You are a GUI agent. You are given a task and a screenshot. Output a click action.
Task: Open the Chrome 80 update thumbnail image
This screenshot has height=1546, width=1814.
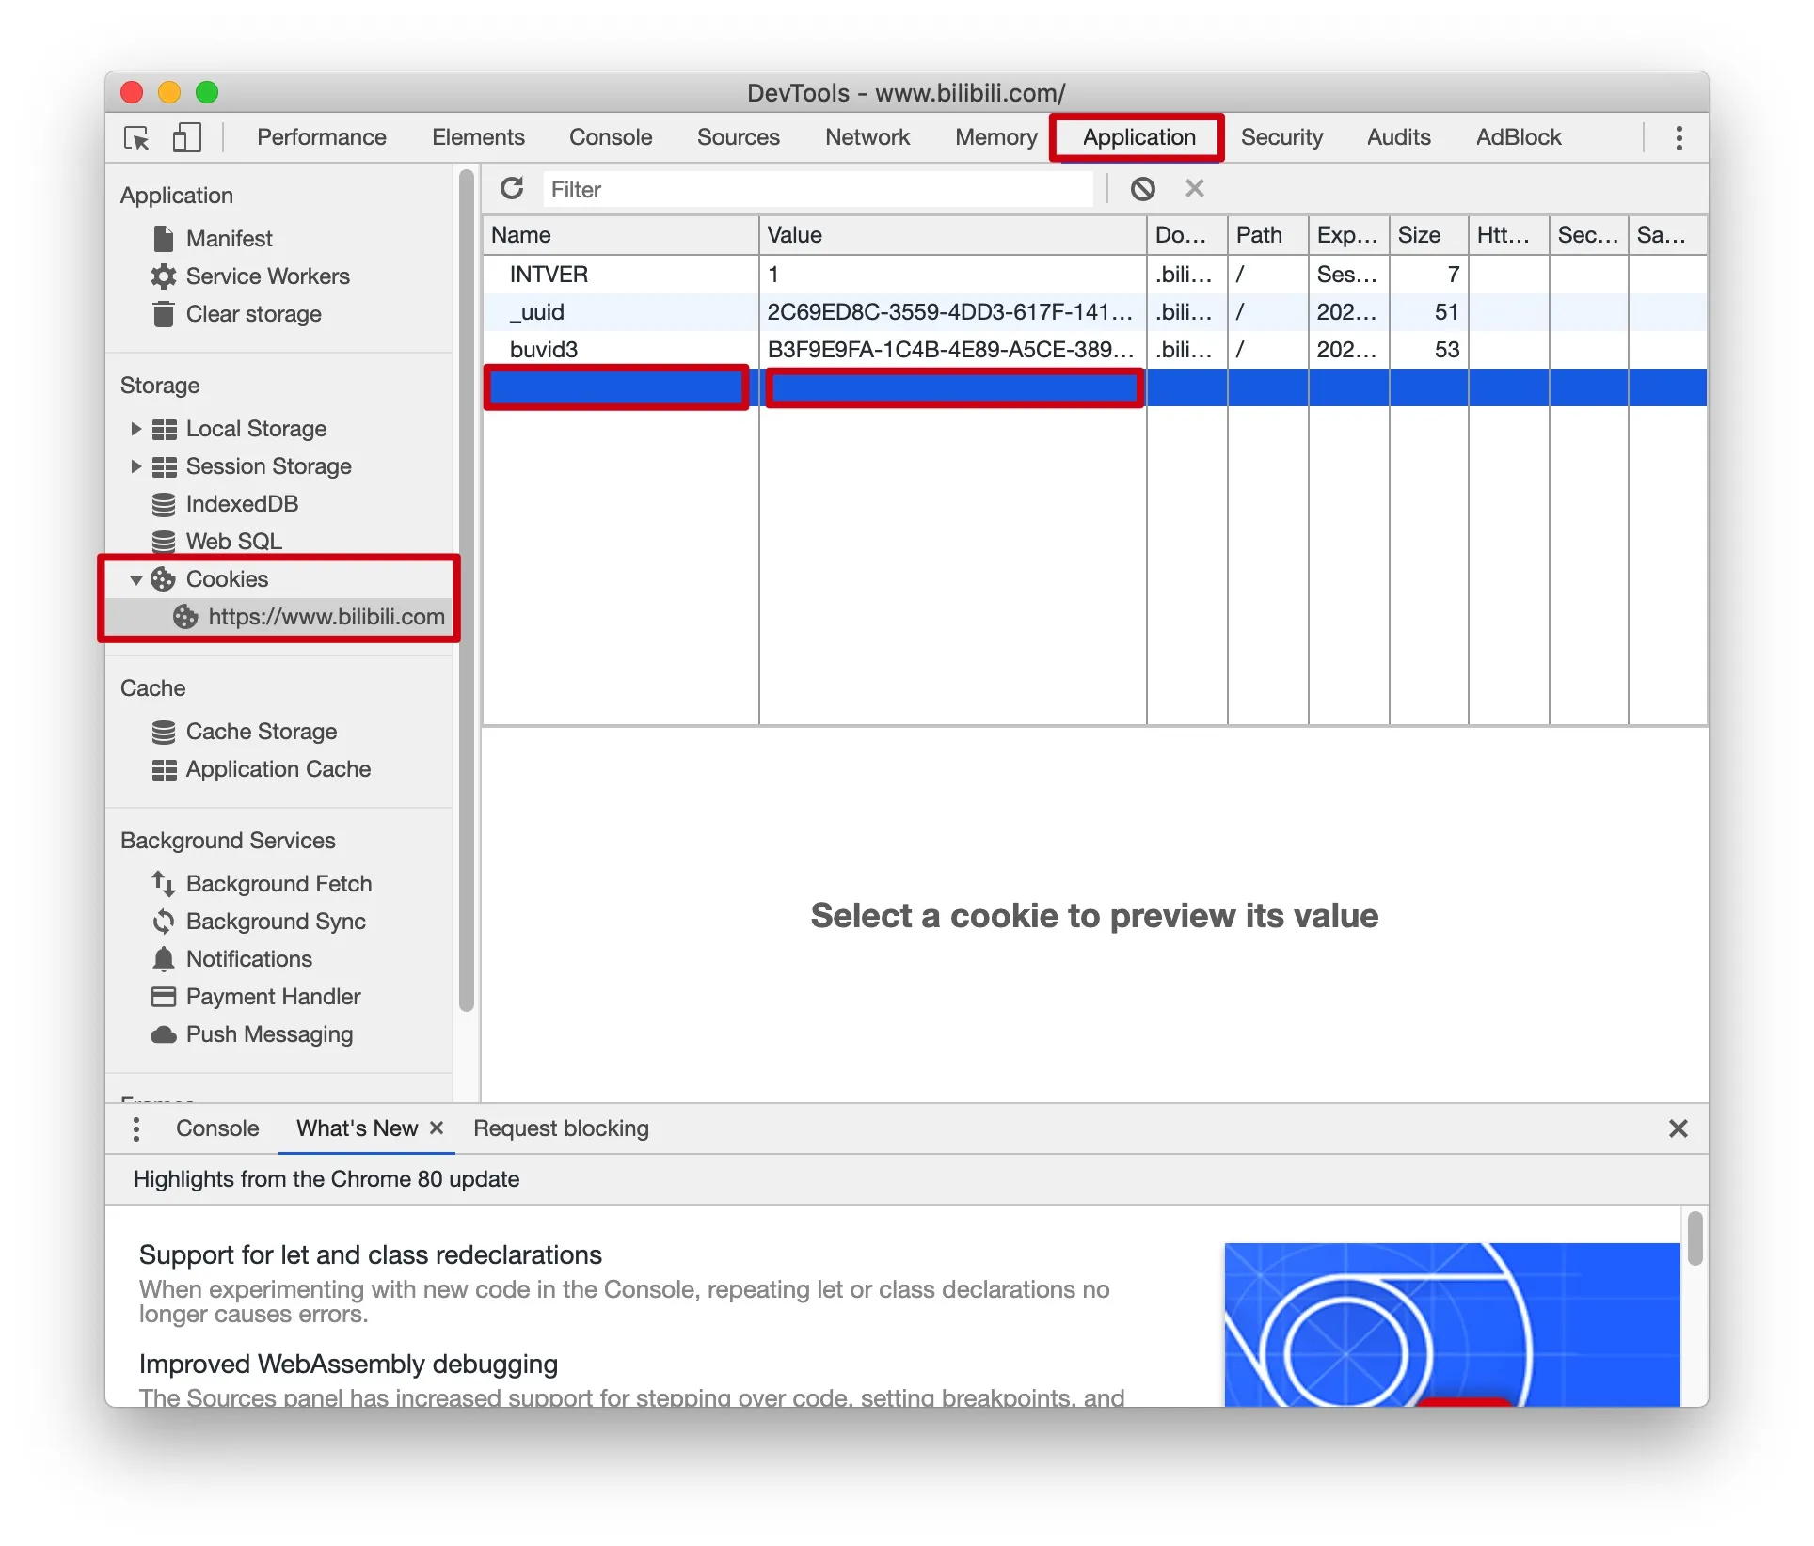[1451, 1325]
